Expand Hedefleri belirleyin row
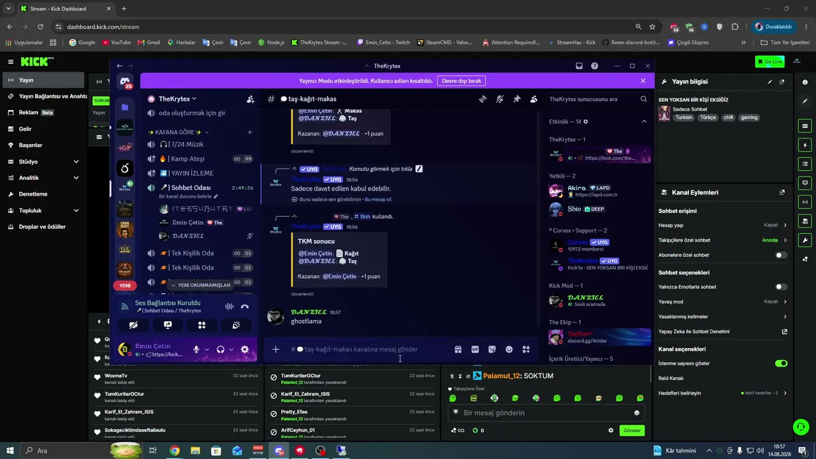816x459 pixels. tap(722, 393)
